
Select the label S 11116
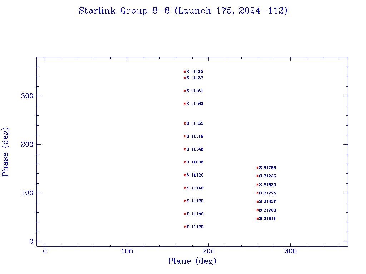195,136
